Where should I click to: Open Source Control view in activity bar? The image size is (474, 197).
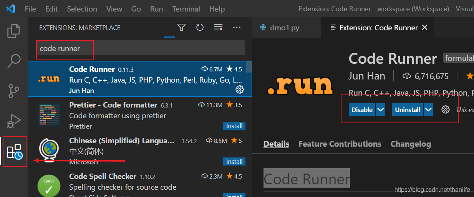coord(14,91)
